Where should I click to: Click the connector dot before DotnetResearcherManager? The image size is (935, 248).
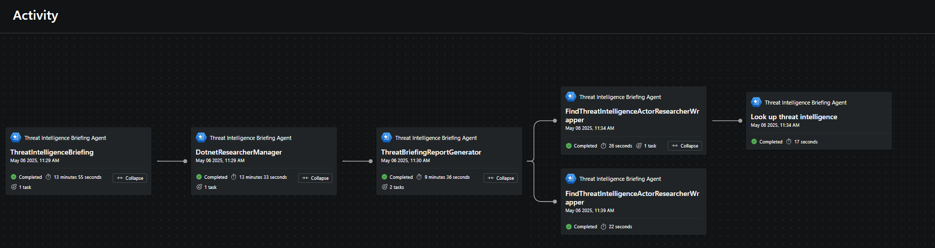click(185, 161)
